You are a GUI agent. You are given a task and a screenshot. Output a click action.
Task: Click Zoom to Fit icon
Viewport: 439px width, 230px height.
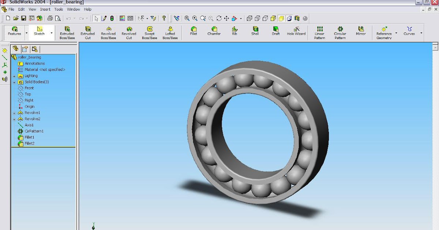pyautogui.click(x=187, y=18)
